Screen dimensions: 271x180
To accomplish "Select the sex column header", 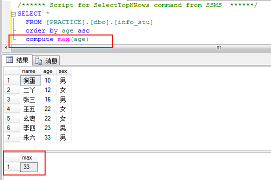I will (64, 71).
